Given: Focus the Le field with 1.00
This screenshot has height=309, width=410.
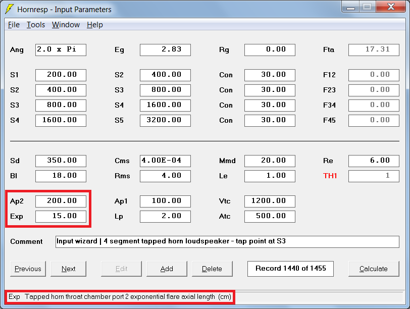Looking at the screenshot, I should pos(270,176).
